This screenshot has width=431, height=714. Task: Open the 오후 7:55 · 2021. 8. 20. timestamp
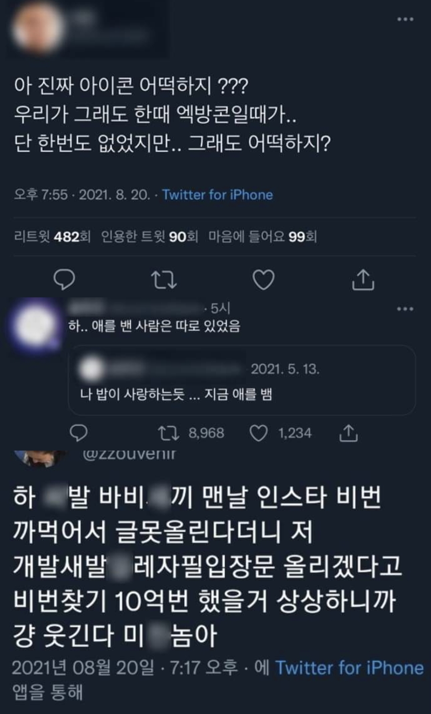[x=82, y=195]
